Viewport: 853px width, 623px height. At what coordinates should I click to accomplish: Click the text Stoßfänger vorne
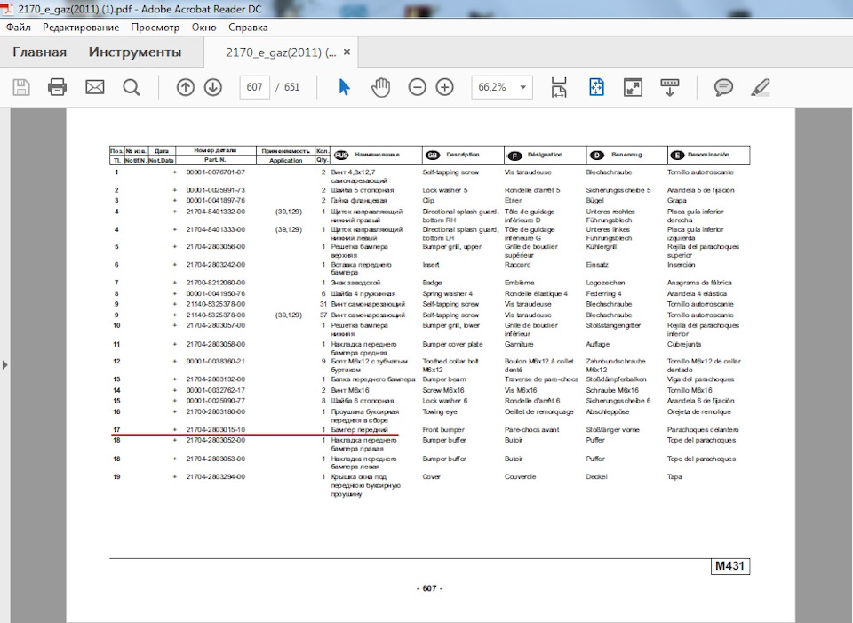click(612, 430)
